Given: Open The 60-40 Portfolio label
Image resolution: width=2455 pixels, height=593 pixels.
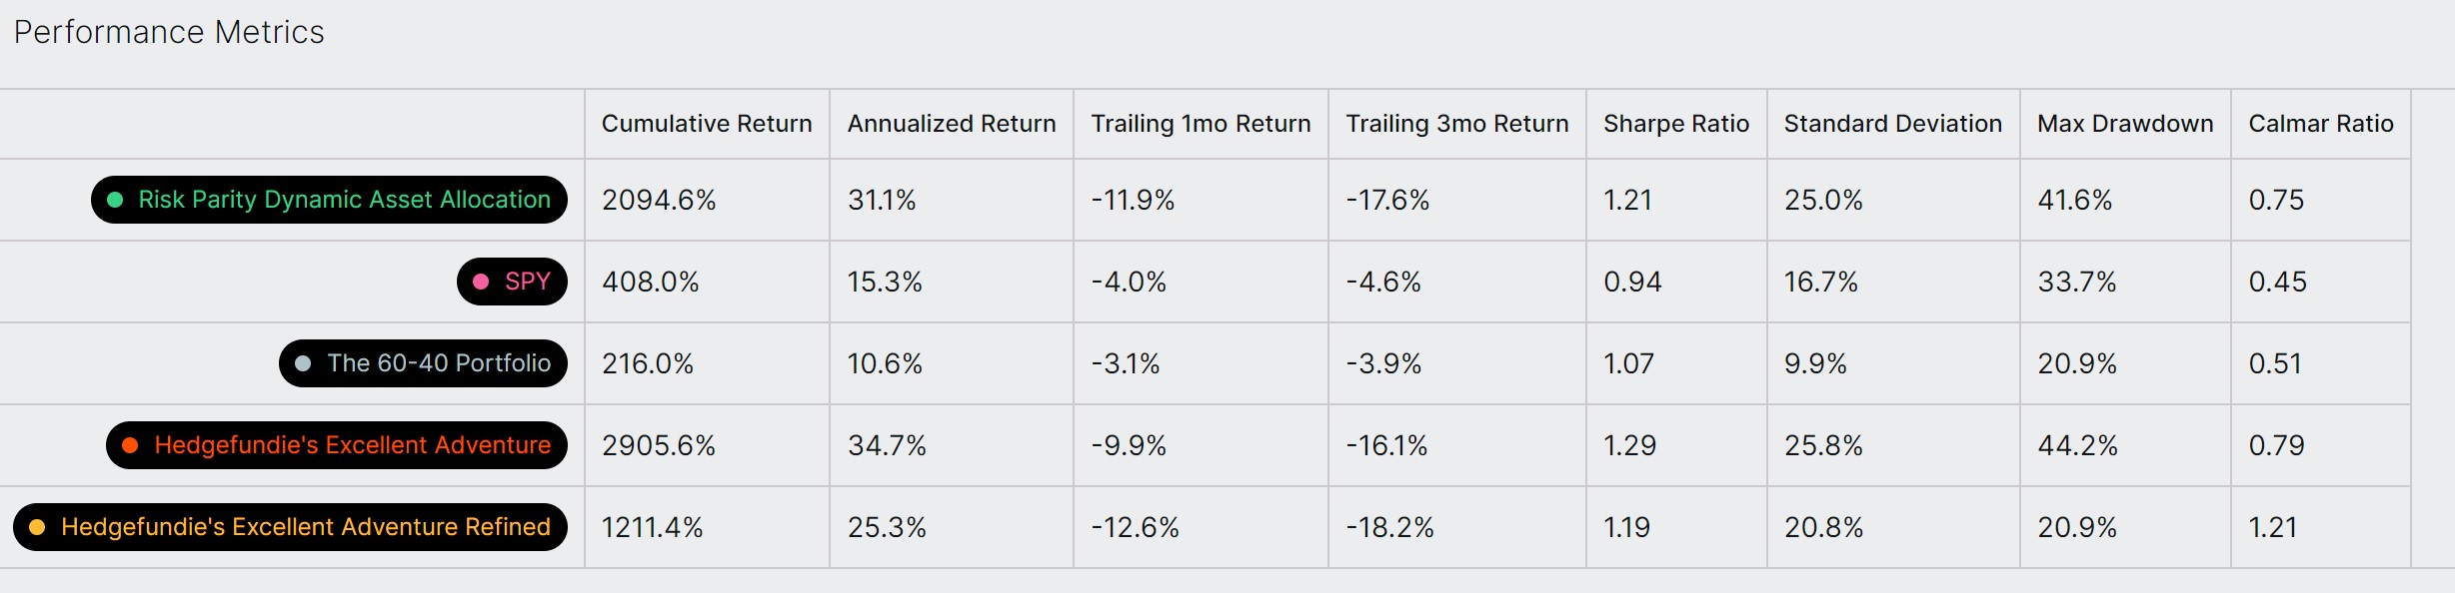Looking at the screenshot, I should click(423, 363).
